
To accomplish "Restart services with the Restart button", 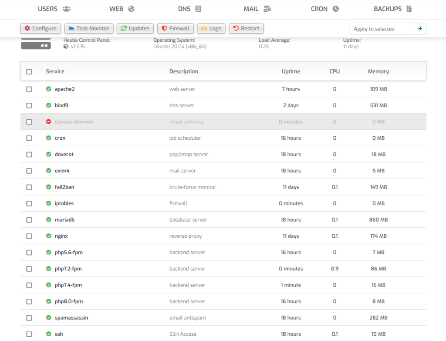I will coord(246,28).
